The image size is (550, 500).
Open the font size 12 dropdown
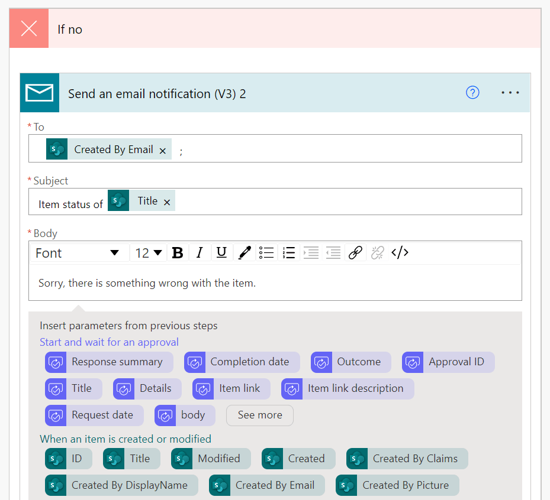coord(148,253)
